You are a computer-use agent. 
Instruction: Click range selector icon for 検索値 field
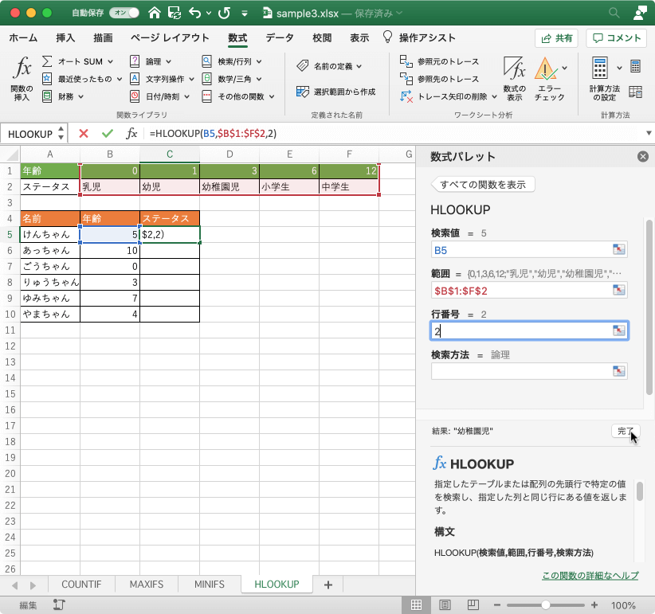tap(618, 249)
